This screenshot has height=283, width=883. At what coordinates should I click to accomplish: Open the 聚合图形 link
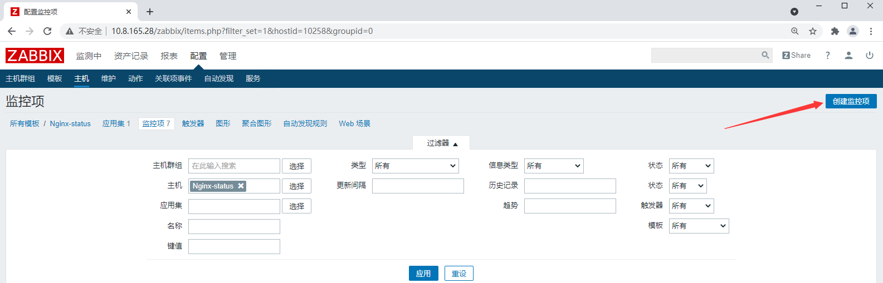click(257, 123)
